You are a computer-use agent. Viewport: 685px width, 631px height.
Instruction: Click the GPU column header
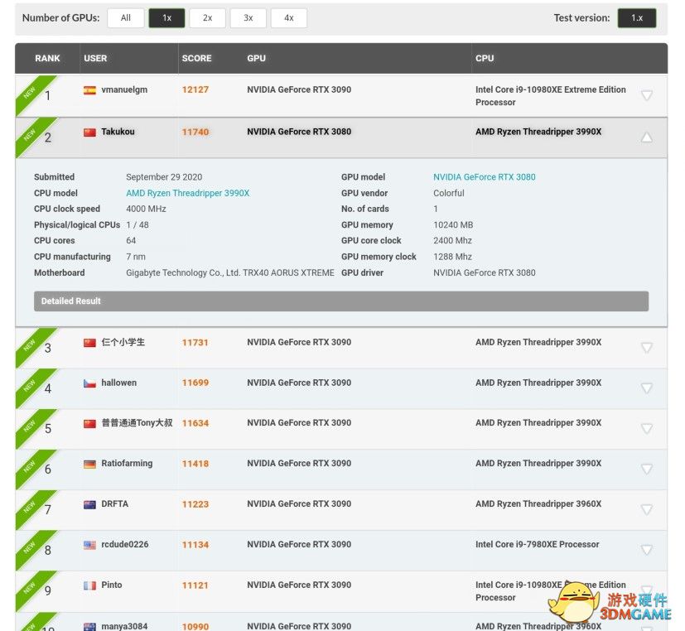[x=256, y=58]
